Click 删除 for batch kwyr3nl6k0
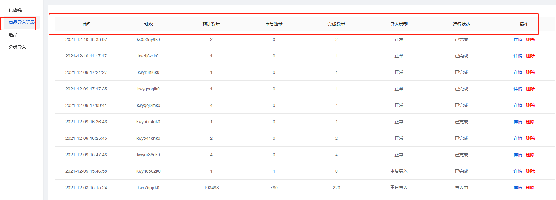Screen dimensions: 556x200 pos(530,72)
